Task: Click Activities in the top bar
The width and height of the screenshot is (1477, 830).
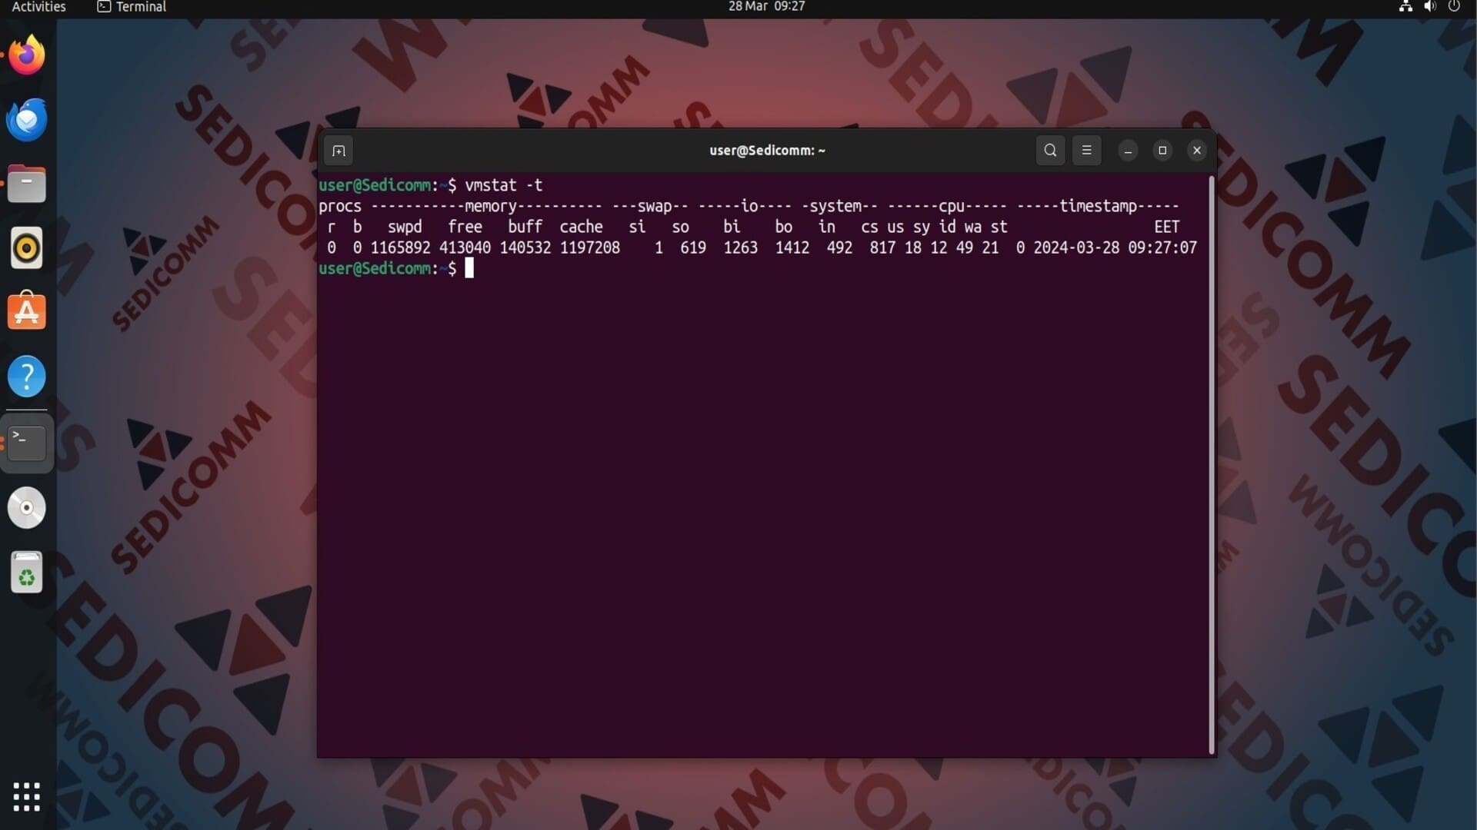Action: click(x=38, y=7)
